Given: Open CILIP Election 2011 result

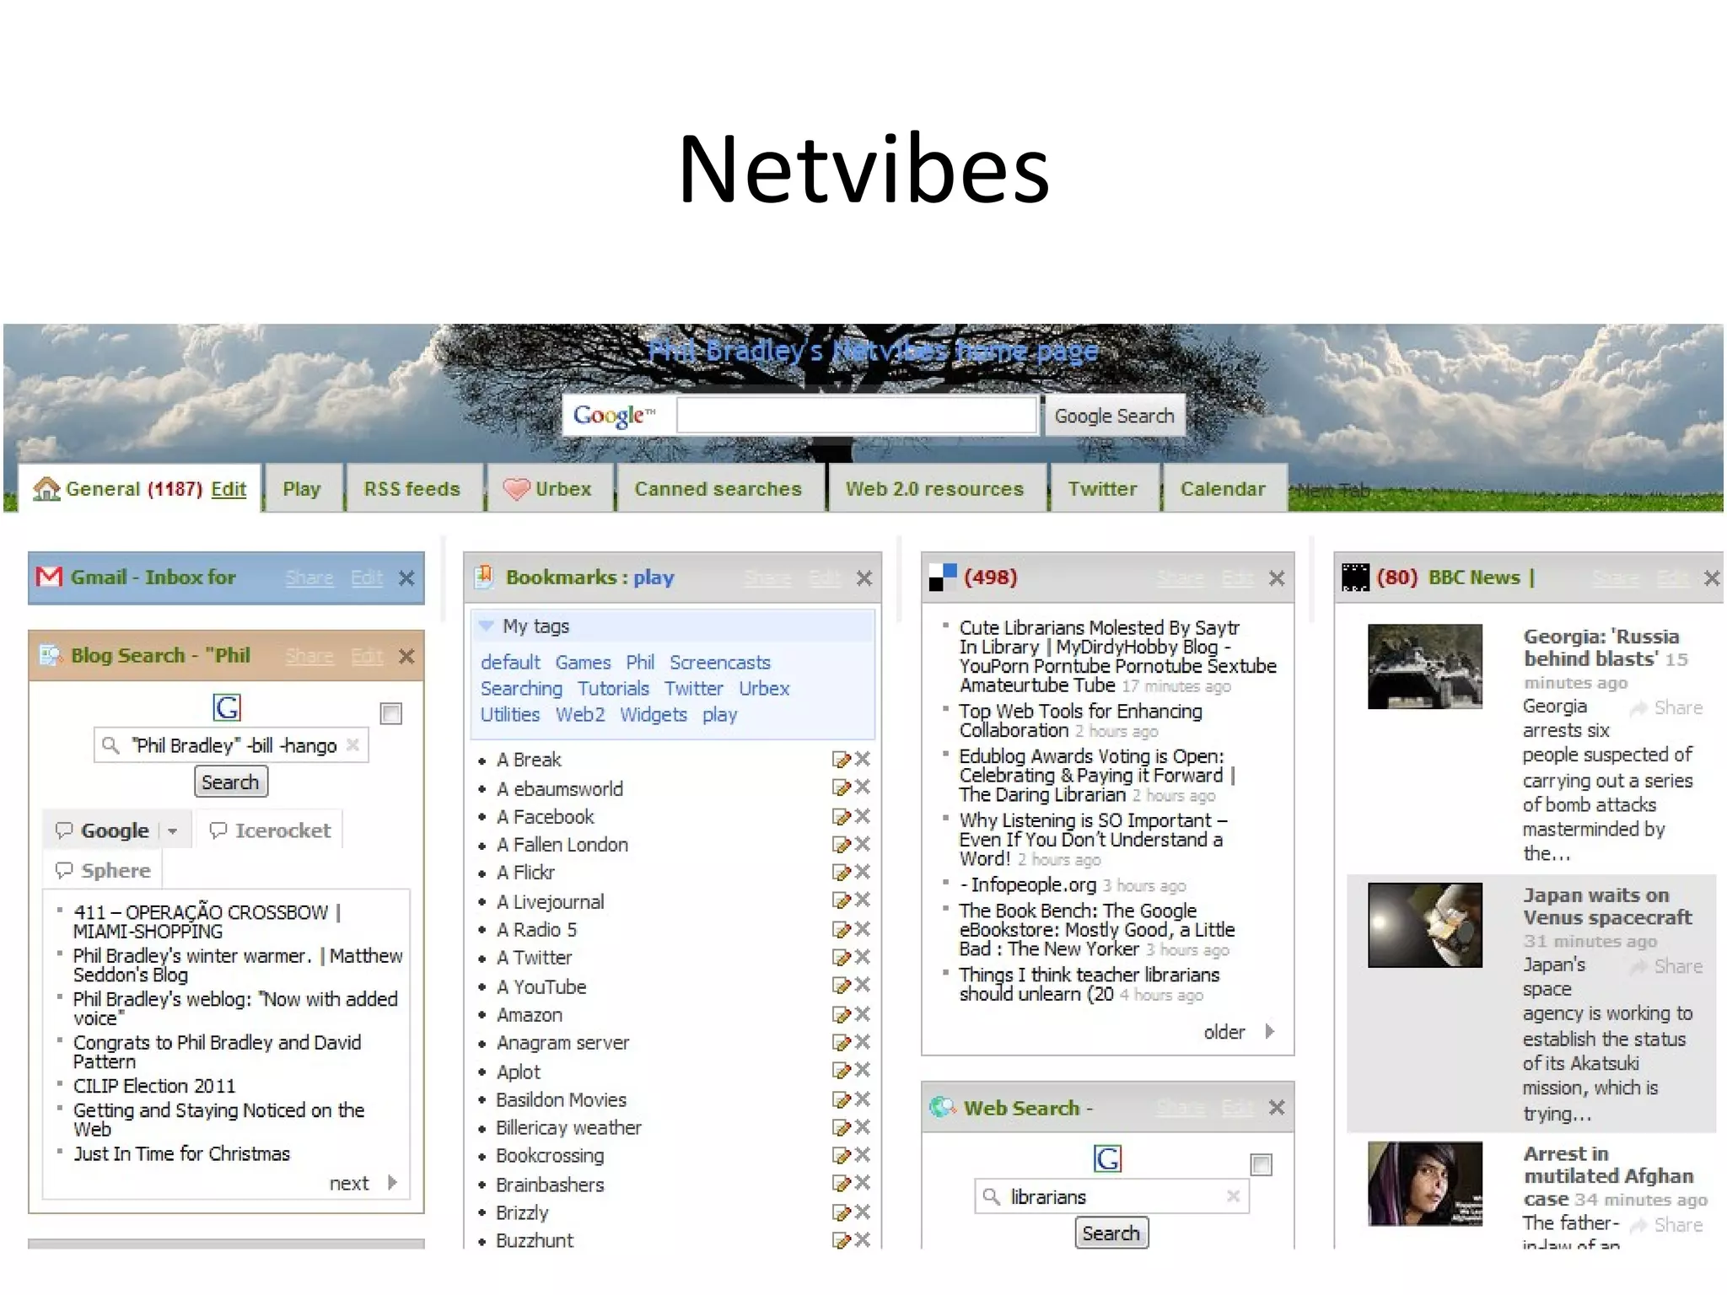Looking at the screenshot, I should (x=154, y=1086).
